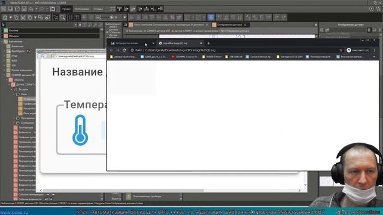Image resolution: width=383 pixels, height=215 pixels.
Task: Open the zoom percentage dropdown arrow
Action: tap(124, 17)
